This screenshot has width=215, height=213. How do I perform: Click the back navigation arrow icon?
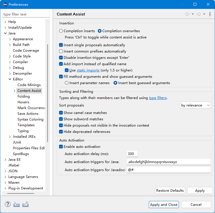(x=187, y=14)
